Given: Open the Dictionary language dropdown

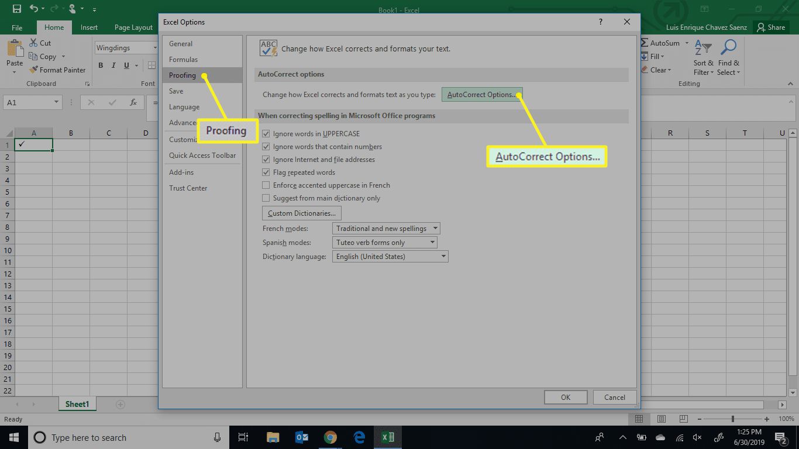Looking at the screenshot, I should 390,257.
